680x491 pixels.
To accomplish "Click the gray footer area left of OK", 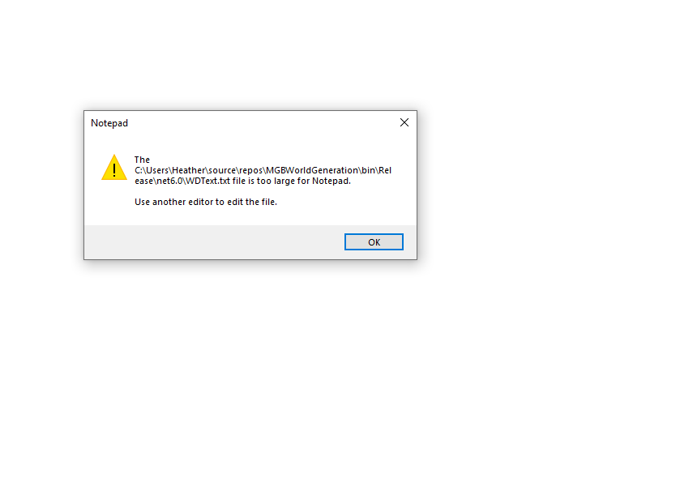I will pyautogui.click(x=212, y=241).
